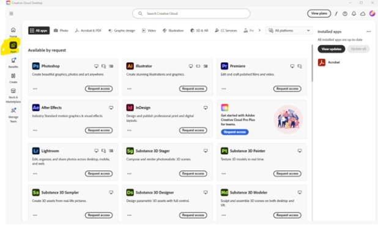Image resolution: width=378 pixels, height=225 pixels.
Task: Click the Update all button
Action: [358, 49]
